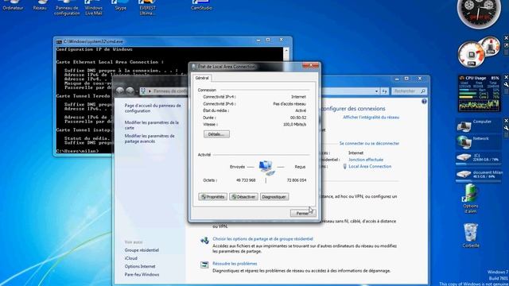Image resolution: width=509 pixels, height=286 pixels.
Task: Click the 72 806 054 received bytes value
Action: [297, 180]
